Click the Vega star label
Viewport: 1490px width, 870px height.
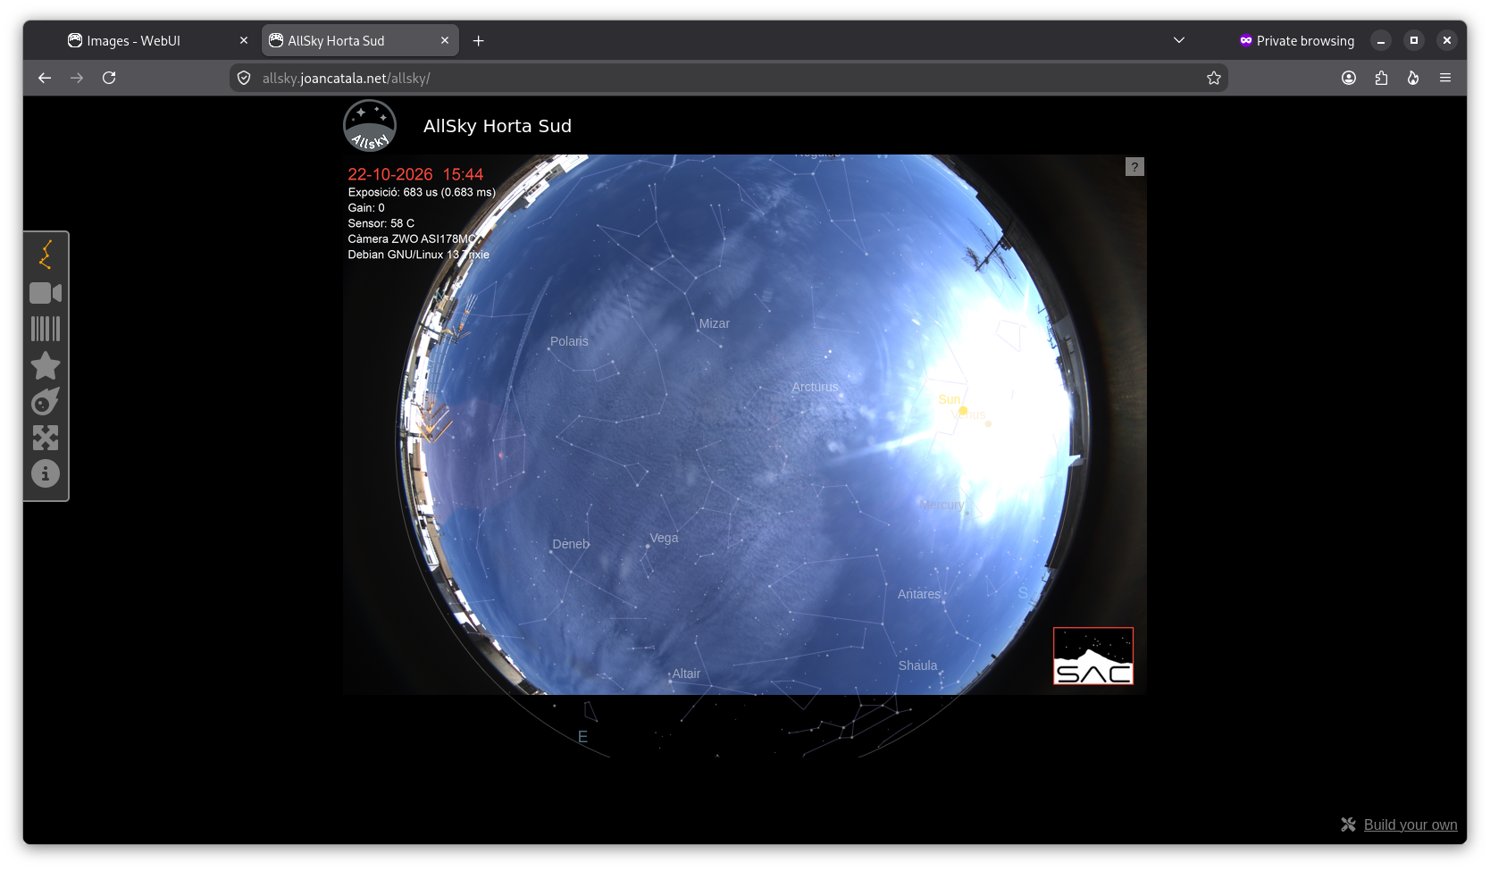point(664,538)
